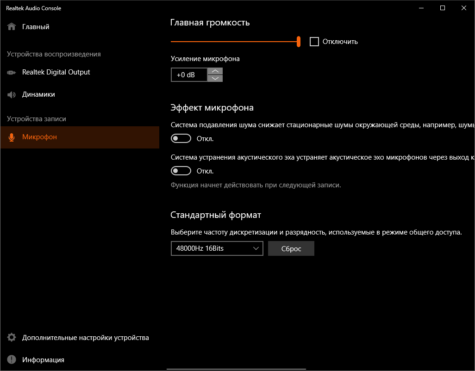Turn on acoustic echo cancellation switch
The image size is (475, 371).
[181, 171]
